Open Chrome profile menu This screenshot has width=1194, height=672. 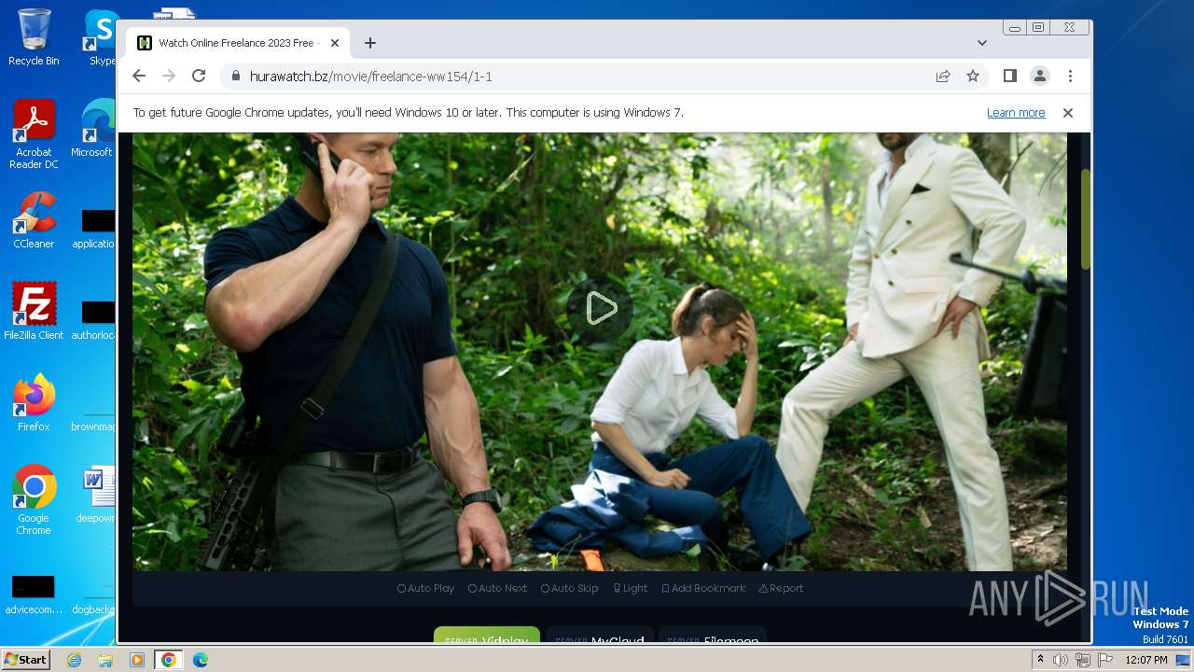(x=1040, y=77)
